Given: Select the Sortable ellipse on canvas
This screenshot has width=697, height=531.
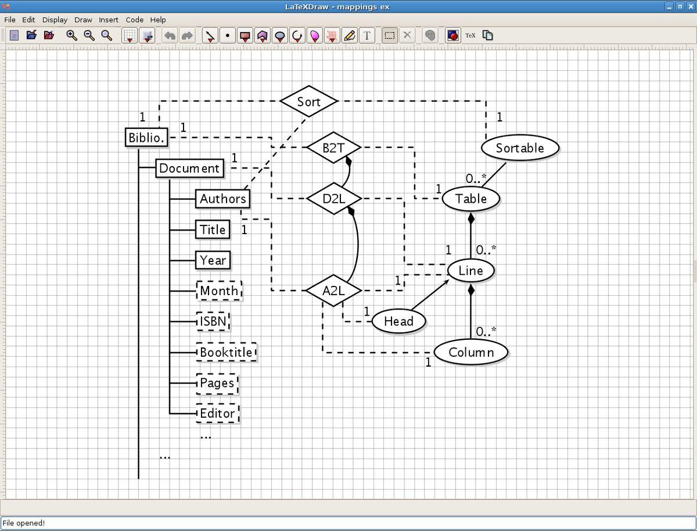Looking at the screenshot, I should (520, 148).
